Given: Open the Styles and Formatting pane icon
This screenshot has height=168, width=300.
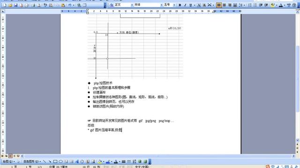Looking at the screenshot, I should point(112,5).
